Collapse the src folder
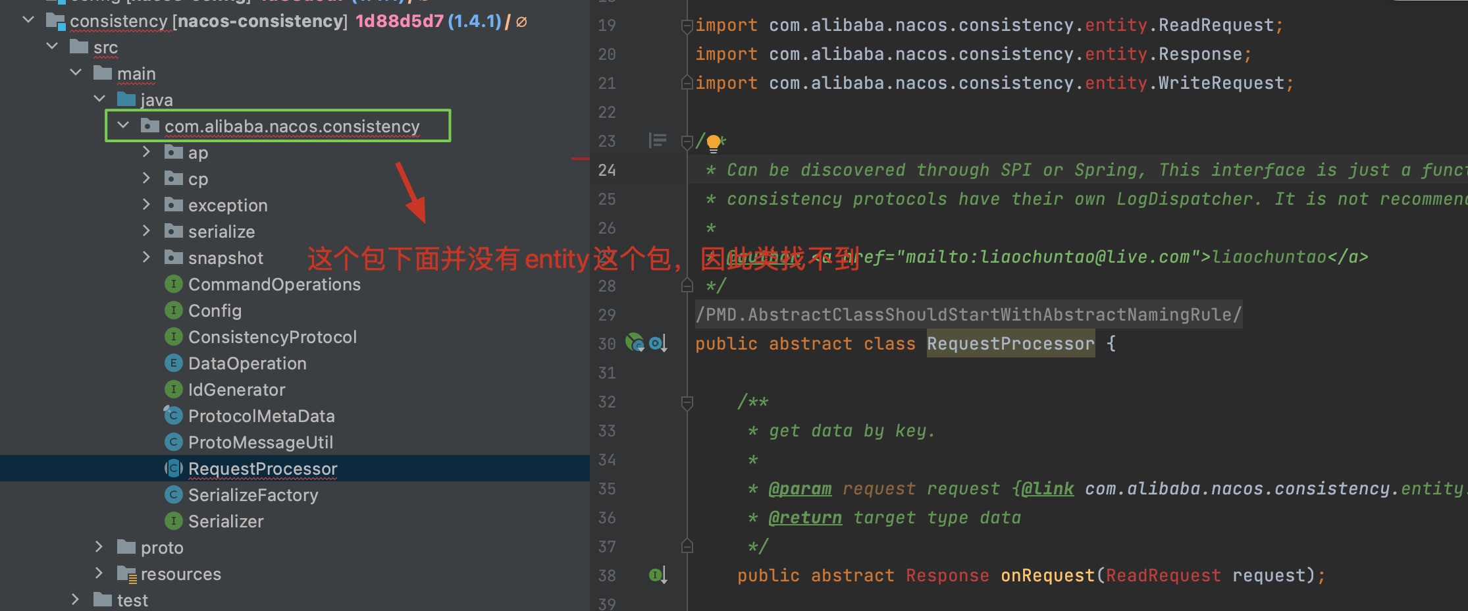Image resolution: width=1468 pixels, height=611 pixels. click(x=52, y=46)
